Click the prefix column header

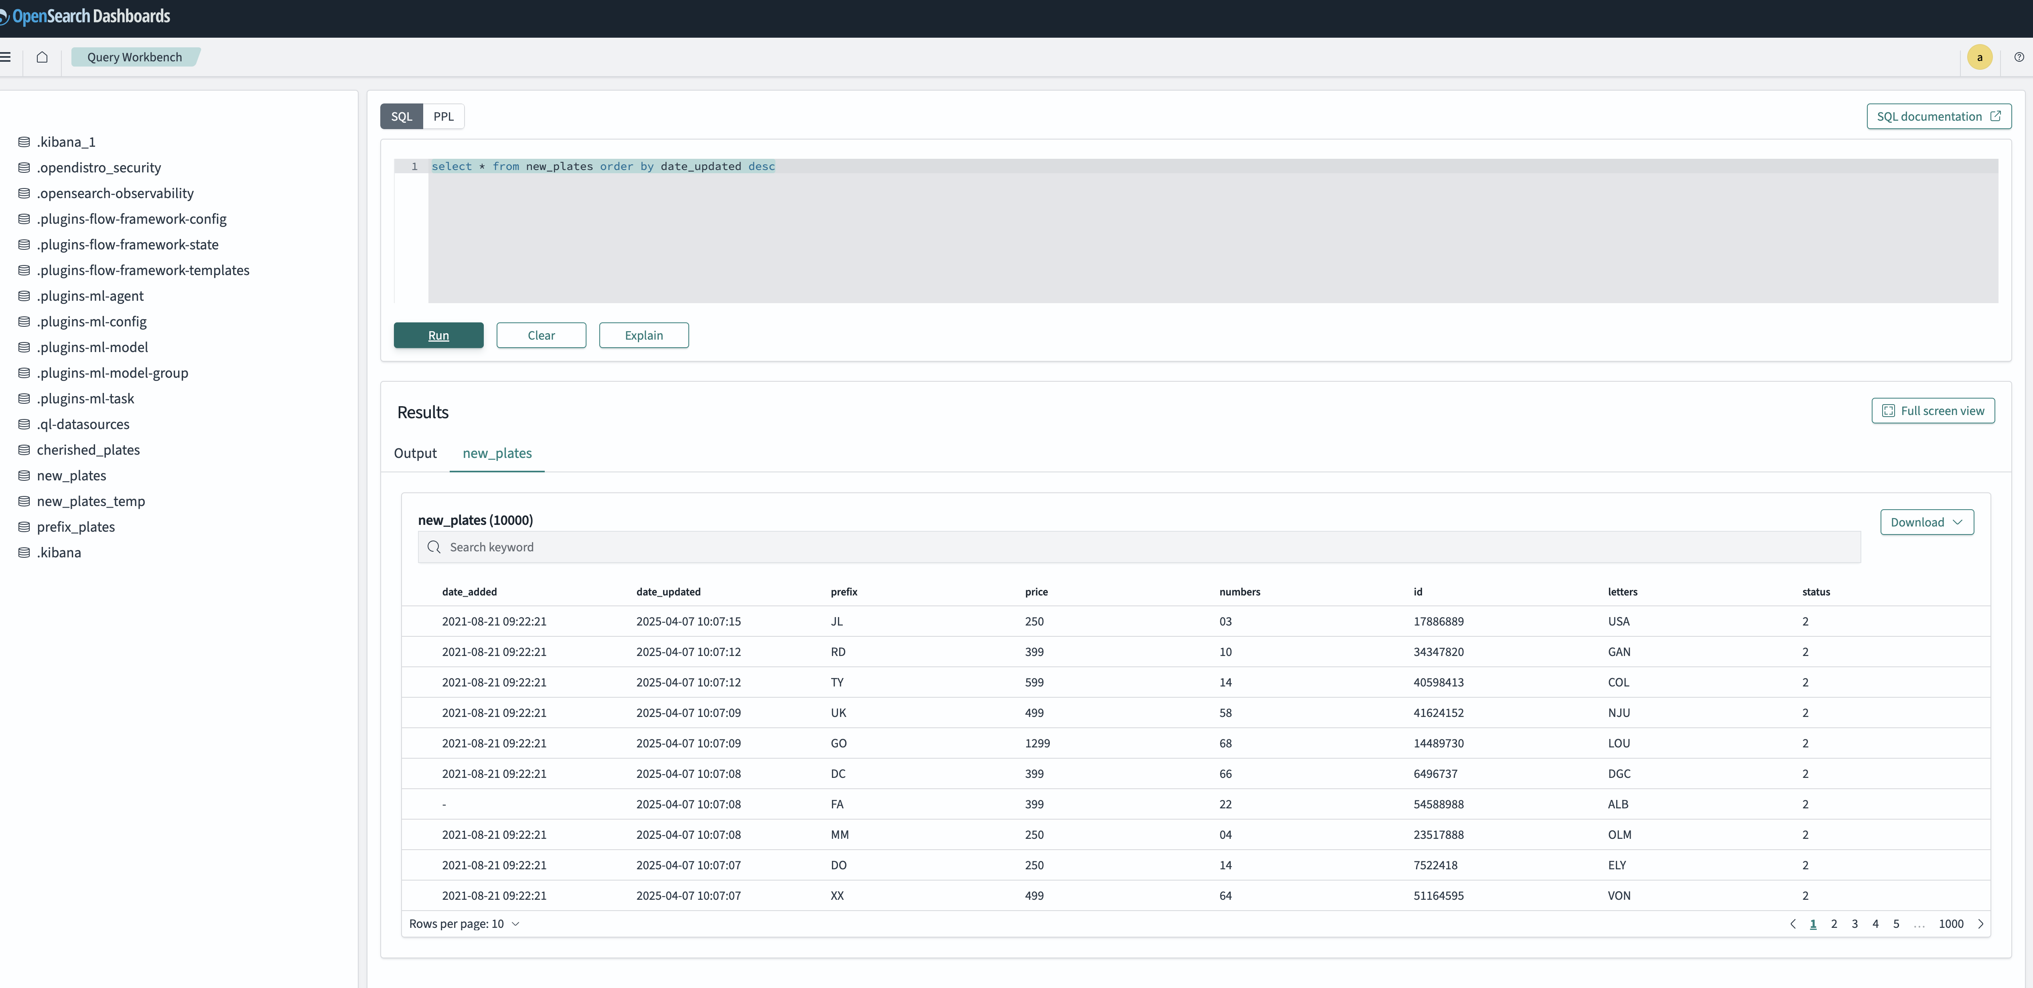[x=844, y=592]
